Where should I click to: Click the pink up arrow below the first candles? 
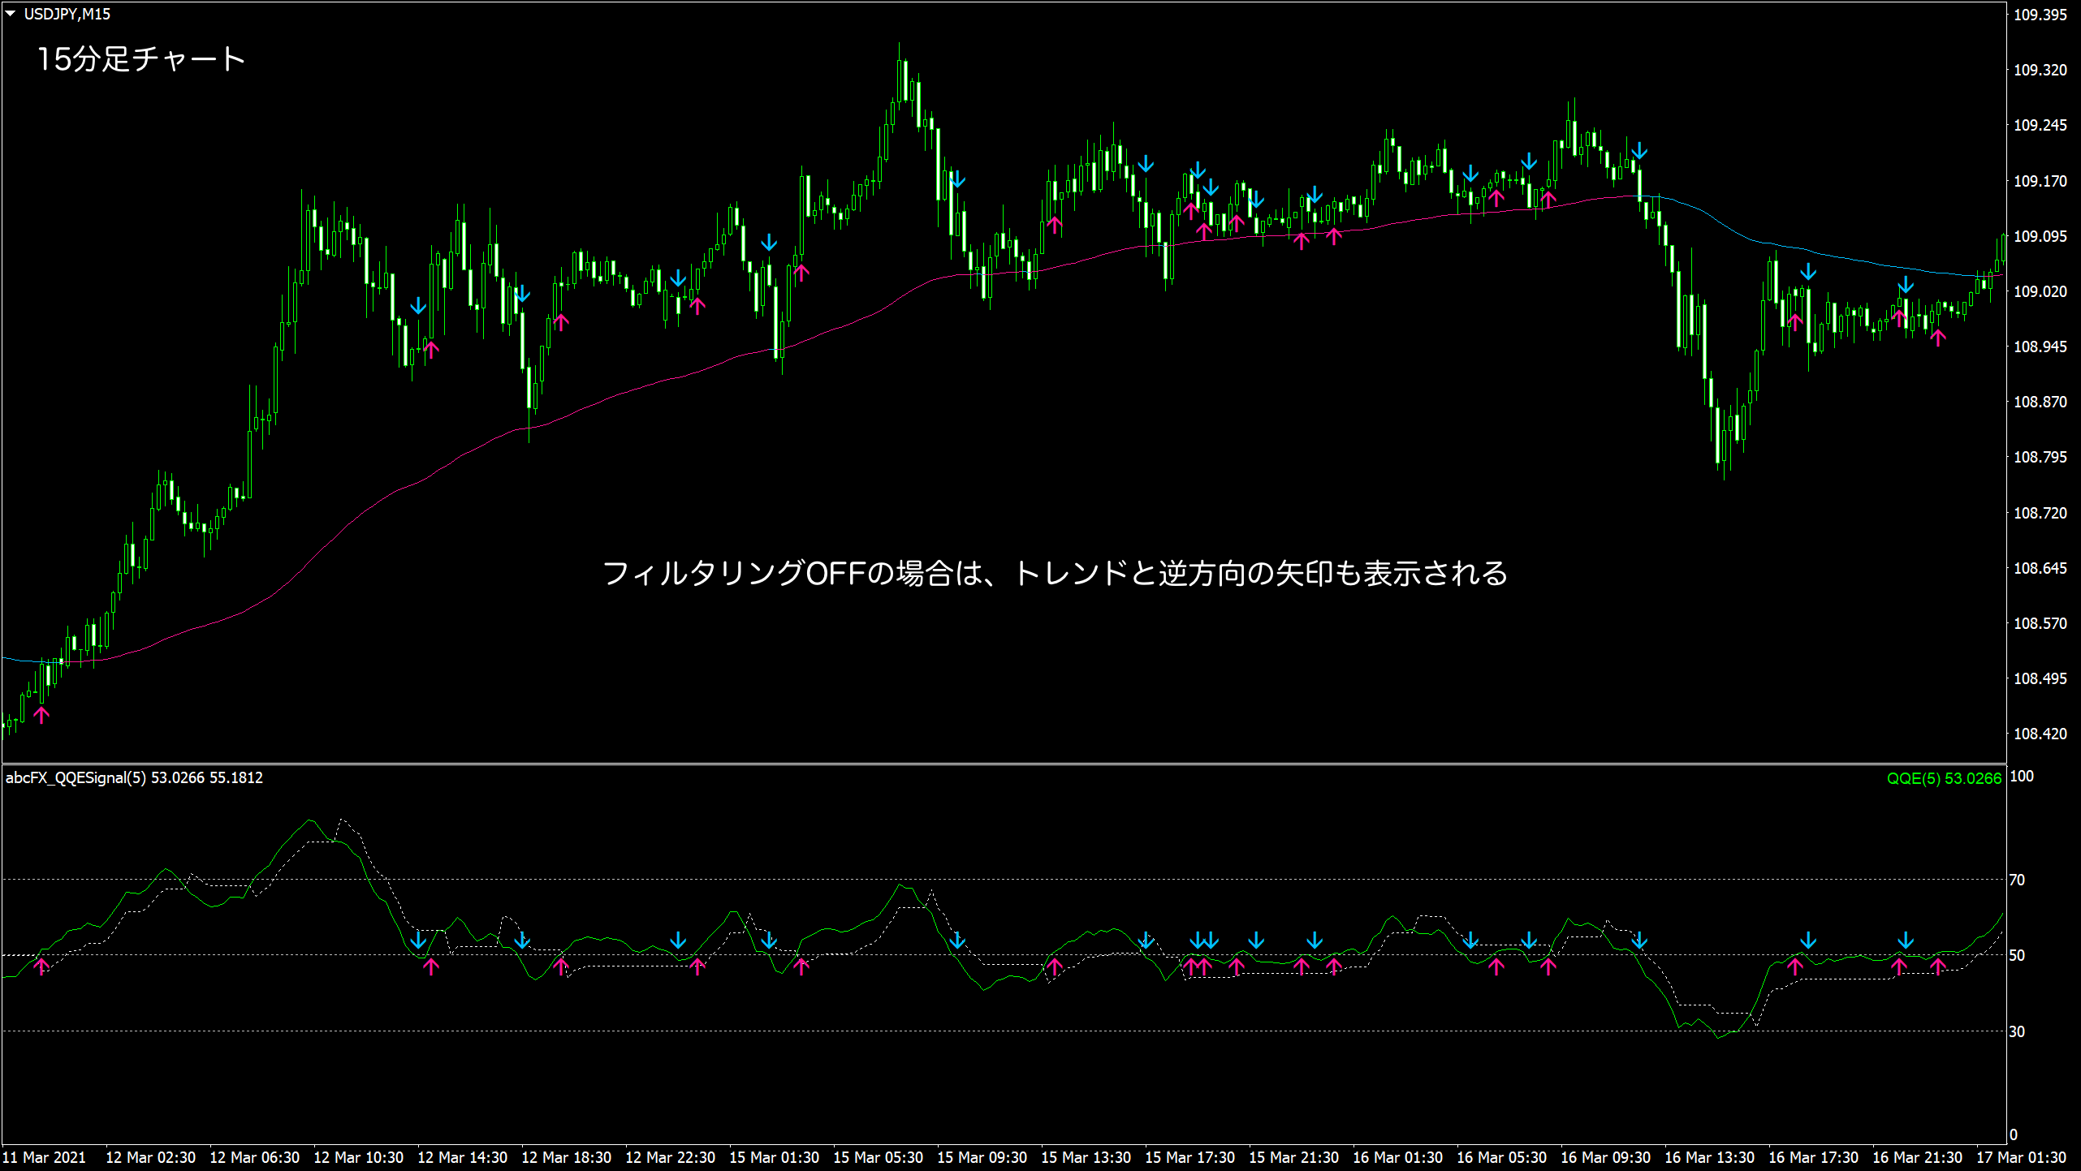[x=41, y=714]
